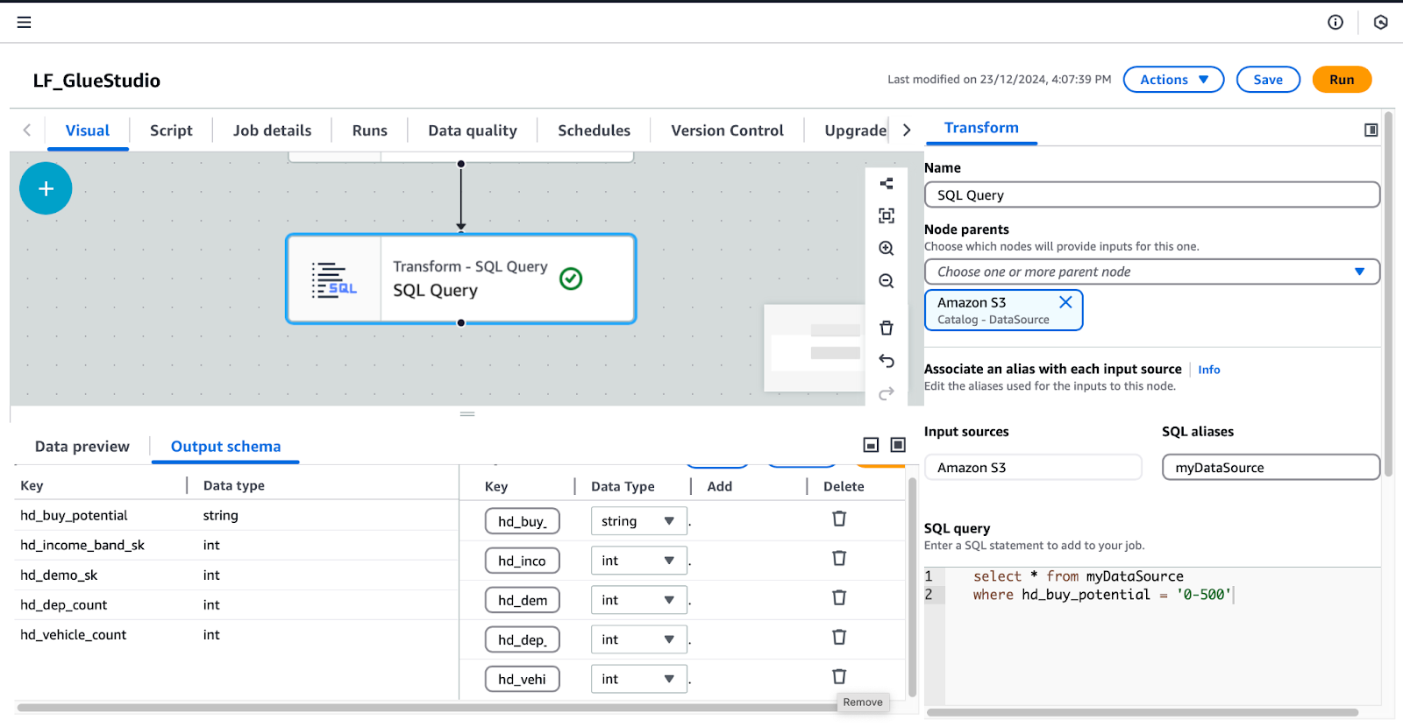Screen dimensions: 1403x727
Task: Select the SQL Query transform node
Action: point(461,279)
